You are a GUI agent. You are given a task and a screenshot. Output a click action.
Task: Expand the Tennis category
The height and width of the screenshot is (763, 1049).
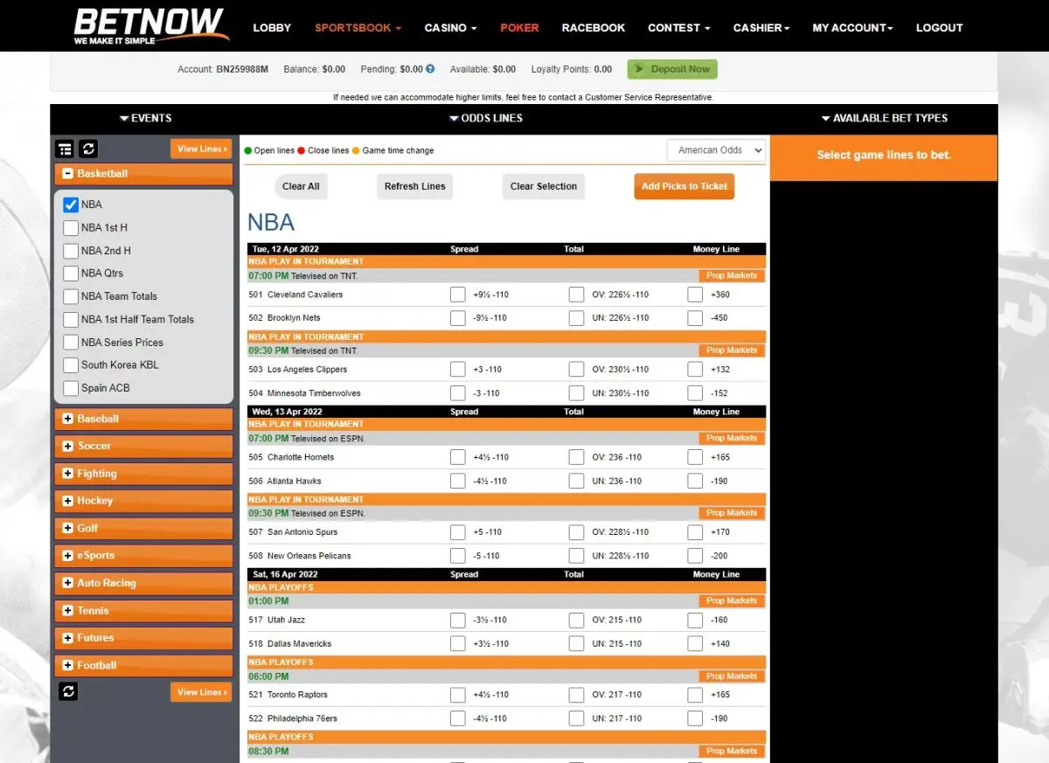[67, 611]
